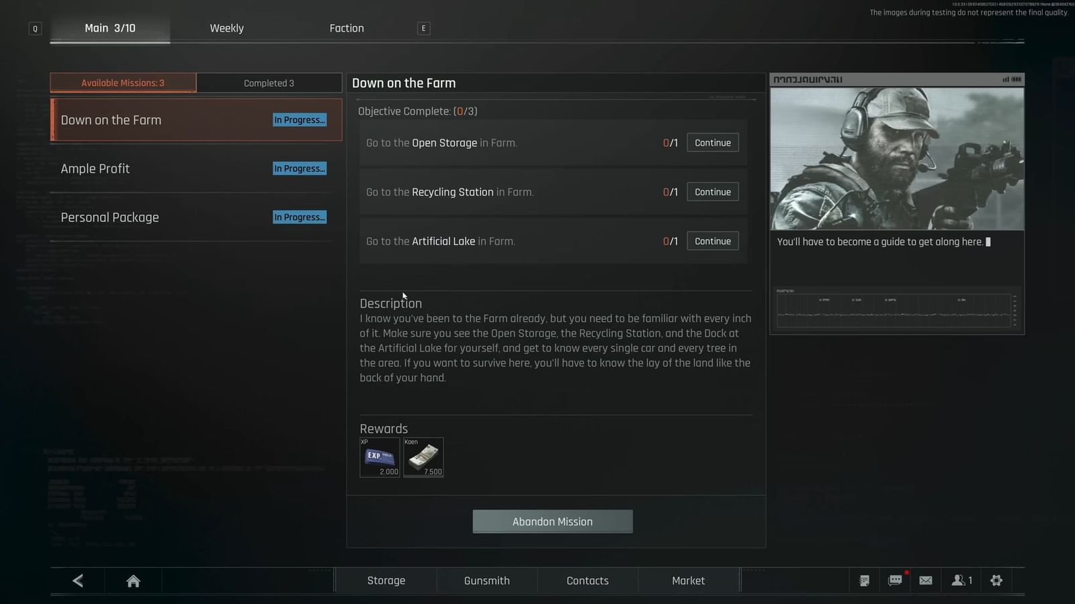Screen dimensions: 1075x604
Task: Click the Abandon Mission button
Action: (x=552, y=521)
